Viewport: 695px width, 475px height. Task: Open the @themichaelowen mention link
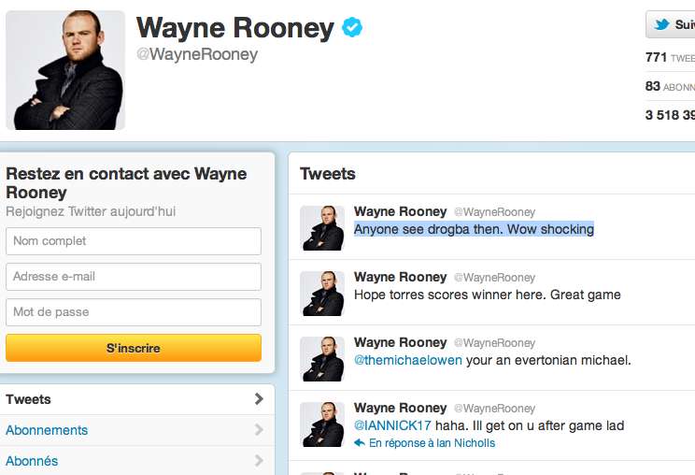[x=408, y=360]
